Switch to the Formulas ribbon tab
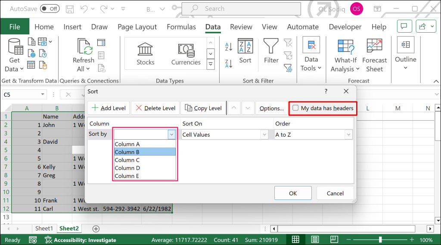This screenshot has width=441, height=245. coord(181,27)
